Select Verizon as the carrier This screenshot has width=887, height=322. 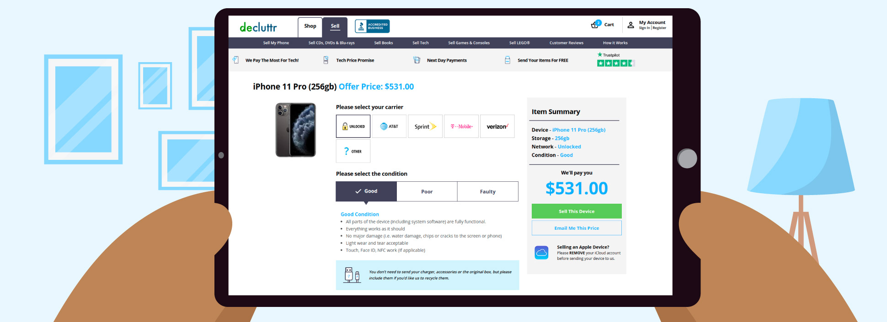point(497,127)
